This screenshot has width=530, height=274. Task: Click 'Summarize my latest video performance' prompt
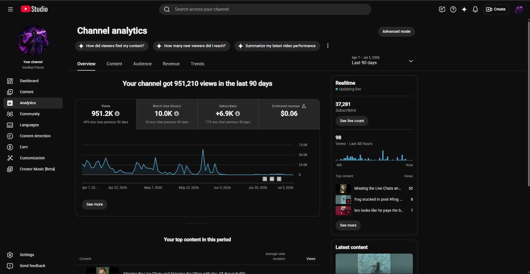pyautogui.click(x=277, y=46)
